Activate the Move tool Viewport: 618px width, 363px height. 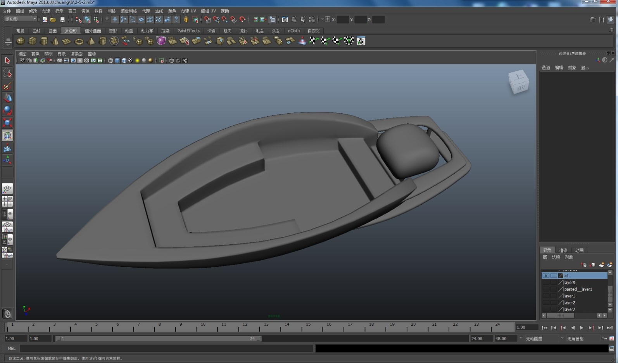point(7,98)
